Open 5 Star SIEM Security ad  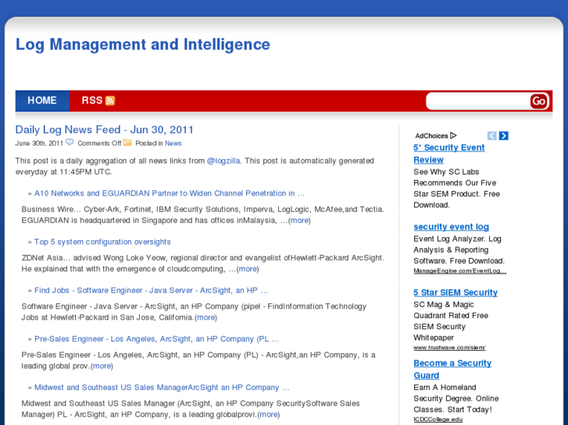455,292
